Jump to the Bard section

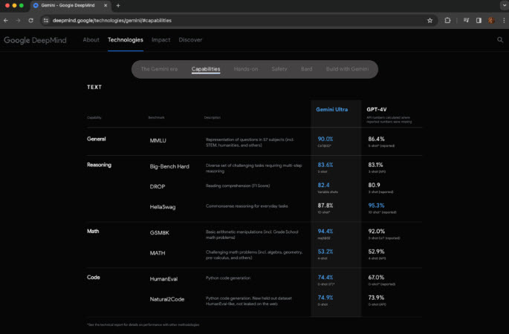(306, 69)
